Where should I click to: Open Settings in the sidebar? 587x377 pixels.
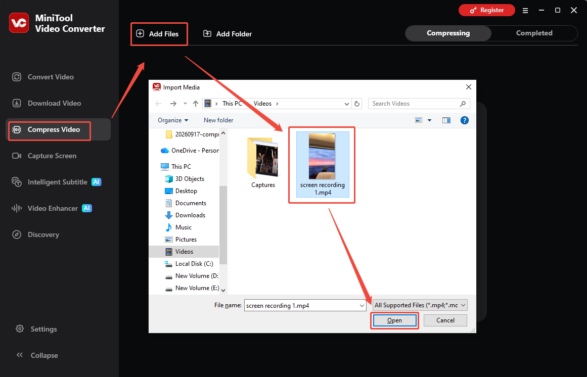tap(36, 329)
